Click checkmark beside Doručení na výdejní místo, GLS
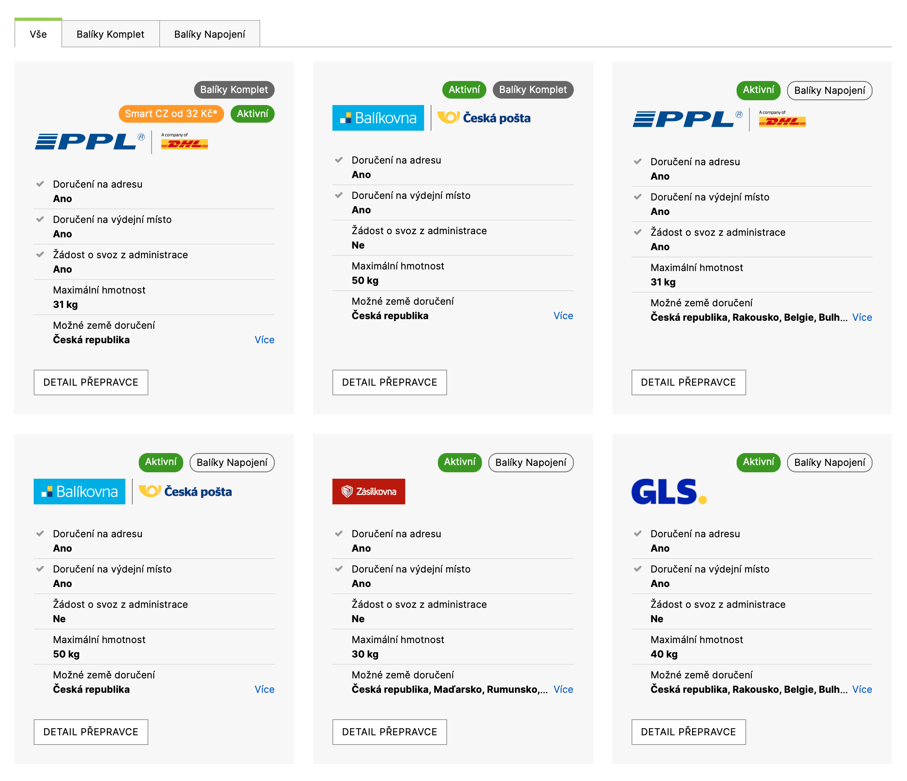The image size is (907, 781). (638, 569)
